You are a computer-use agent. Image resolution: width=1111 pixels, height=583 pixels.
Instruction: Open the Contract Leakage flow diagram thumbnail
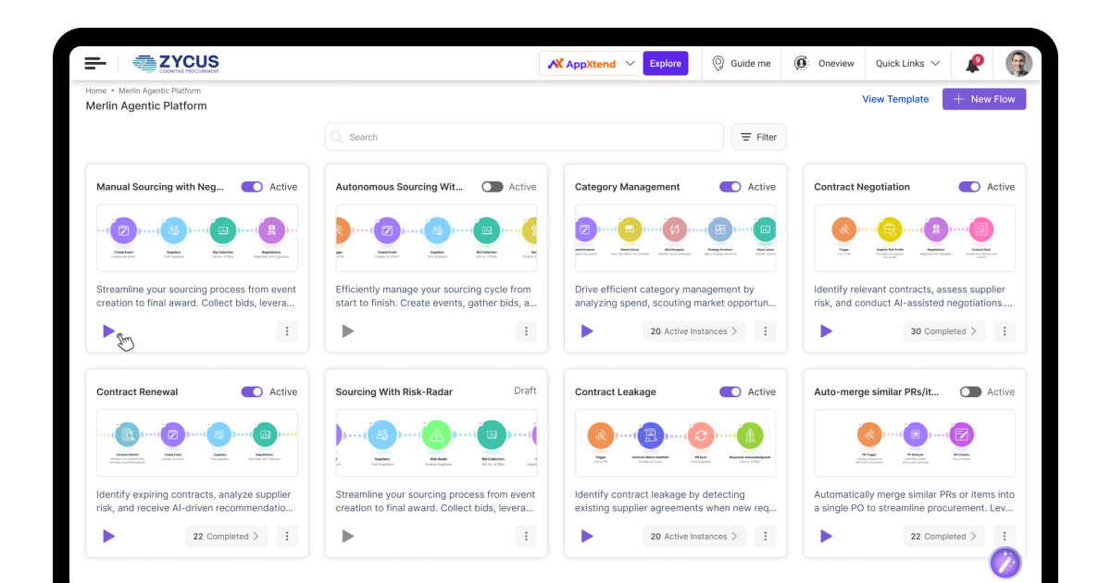pos(676,442)
